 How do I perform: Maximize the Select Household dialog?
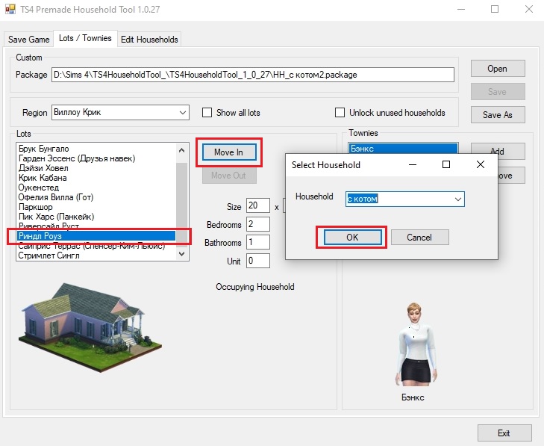tap(446, 164)
